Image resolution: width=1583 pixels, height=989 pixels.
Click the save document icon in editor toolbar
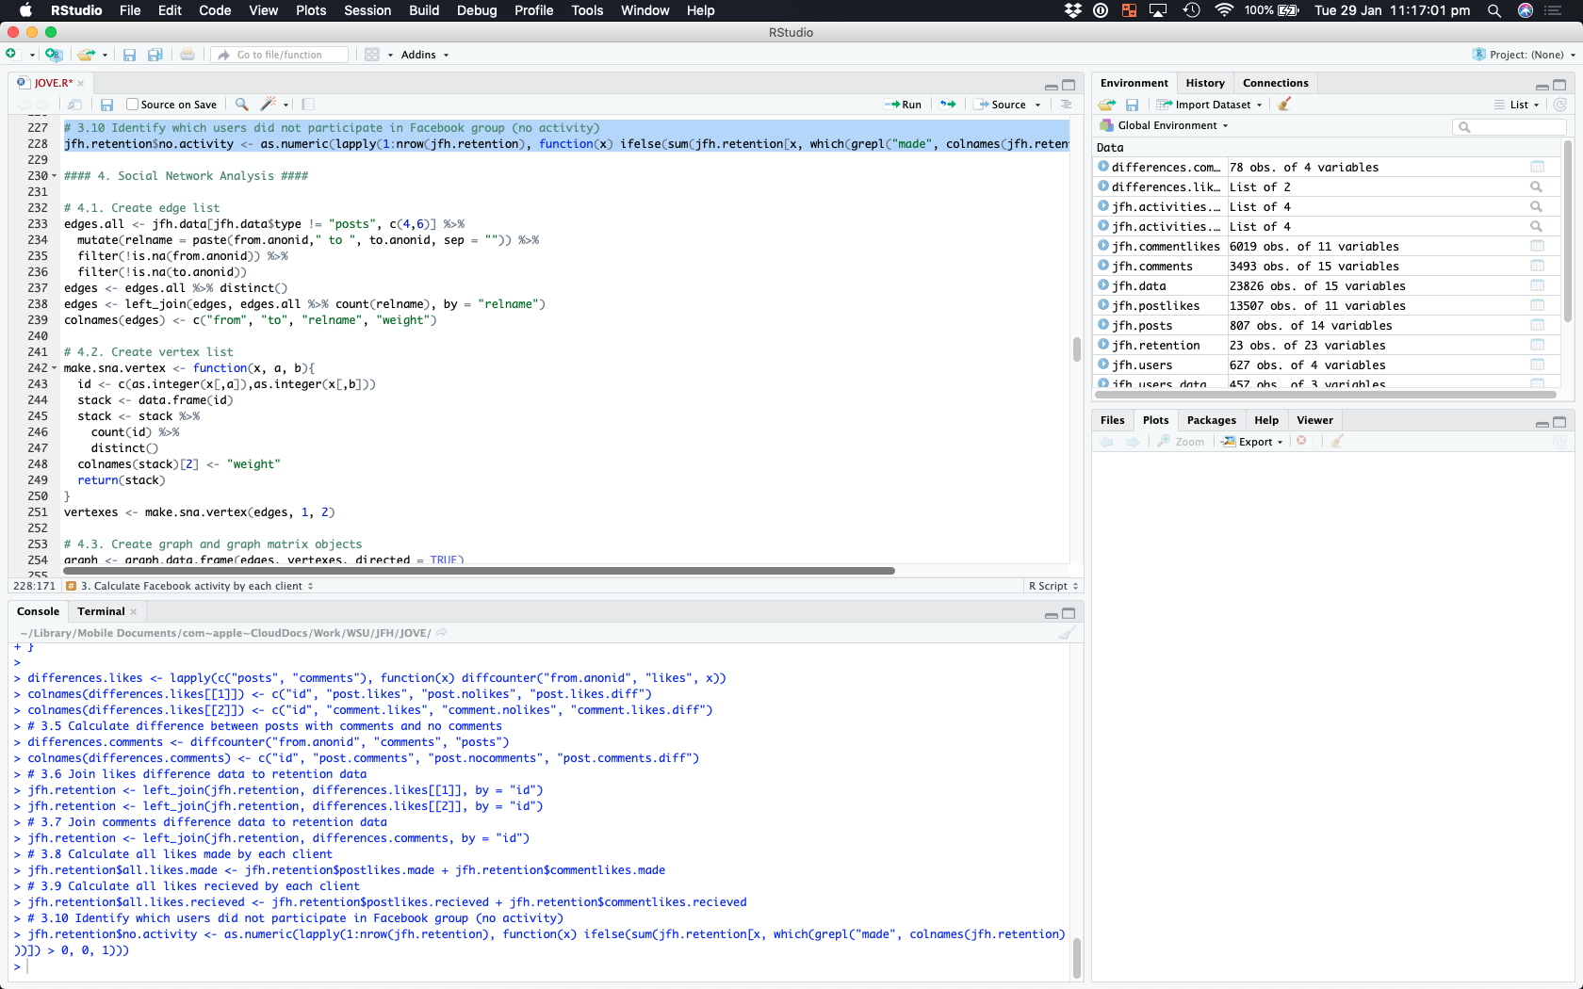(x=107, y=105)
